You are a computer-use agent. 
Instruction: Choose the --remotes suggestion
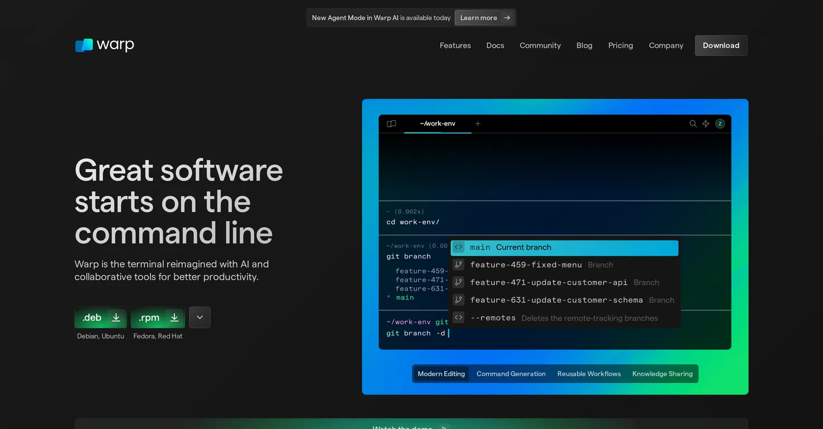pos(565,318)
